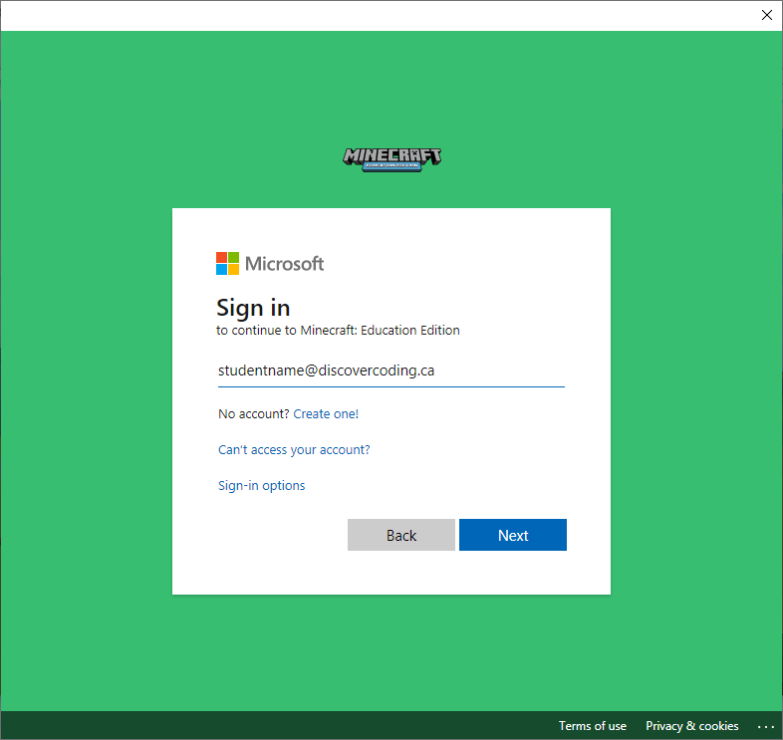Open Privacy & cookies footer link
Viewport: 783px width, 740px height.
tap(691, 725)
